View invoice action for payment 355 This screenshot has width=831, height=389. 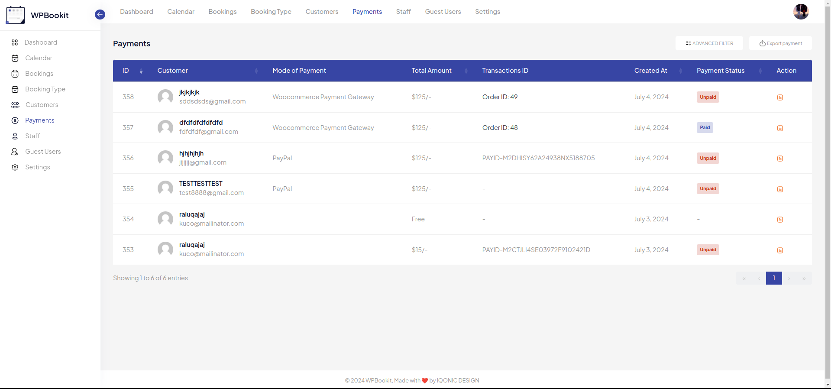coord(780,189)
